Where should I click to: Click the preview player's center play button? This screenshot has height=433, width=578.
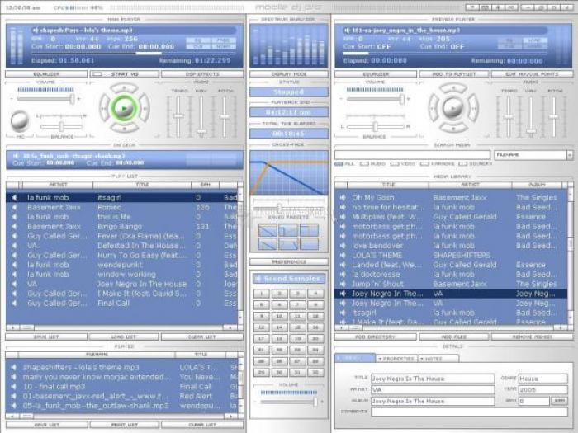[452, 108]
